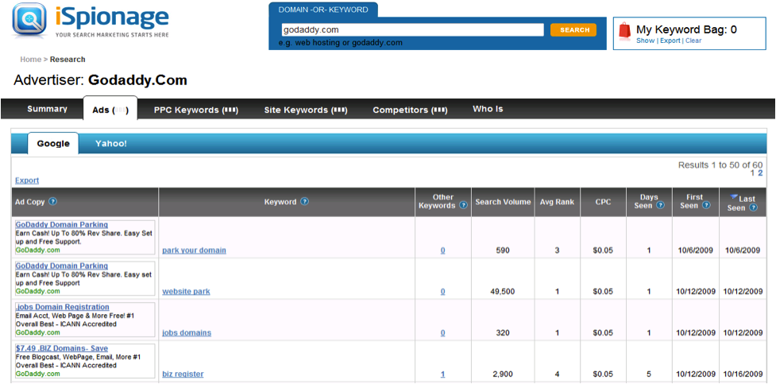Switch to PPC Keywords tab
The width and height of the screenshot is (776, 384).
[x=196, y=110]
